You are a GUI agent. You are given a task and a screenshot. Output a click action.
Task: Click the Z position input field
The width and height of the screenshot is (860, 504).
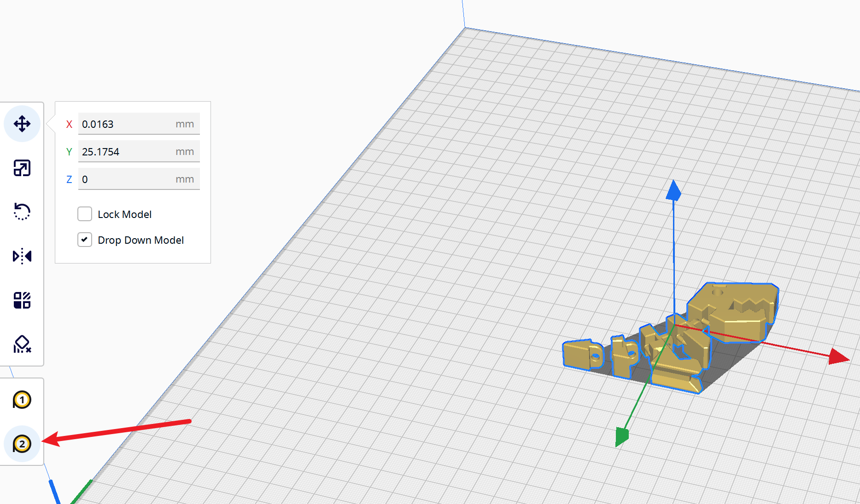138,179
